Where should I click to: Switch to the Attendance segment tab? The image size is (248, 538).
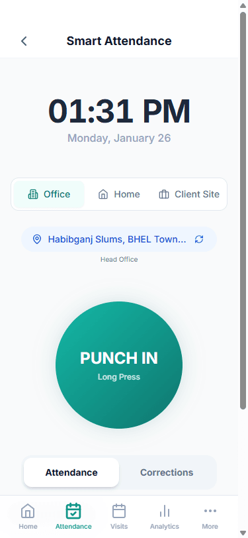click(71, 472)
